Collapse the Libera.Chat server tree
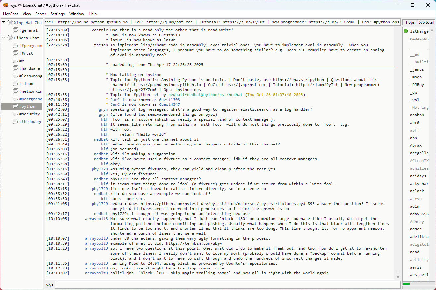 (x=4, y=38)
